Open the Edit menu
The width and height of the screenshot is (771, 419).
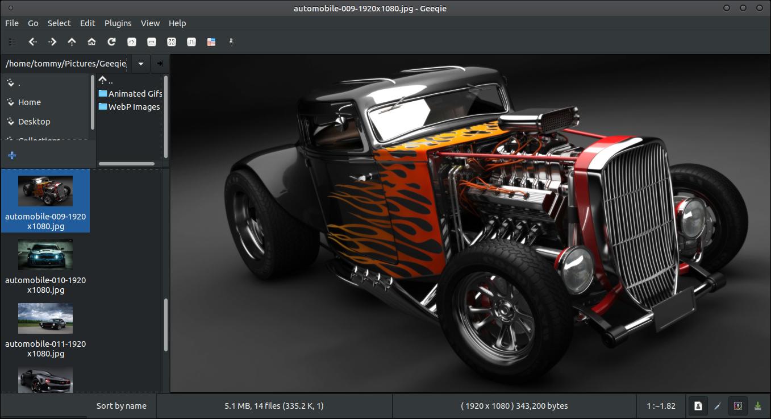[x=87, y=23]
